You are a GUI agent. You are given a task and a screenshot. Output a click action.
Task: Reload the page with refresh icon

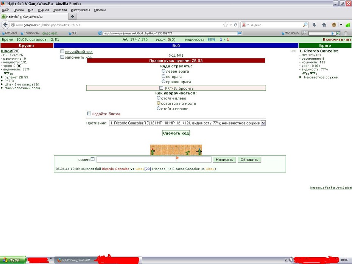click(x=235, y=25)
